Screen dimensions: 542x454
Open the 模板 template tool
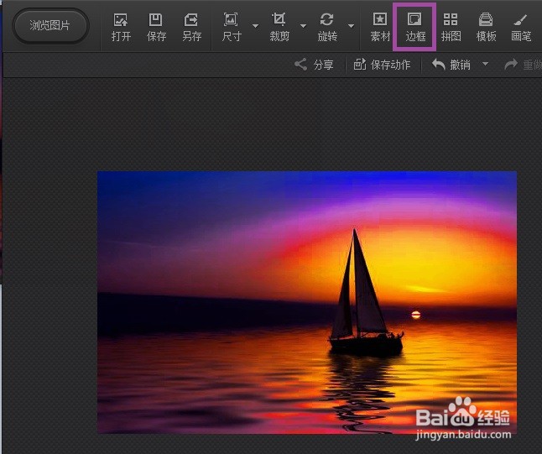pos(486,28)
